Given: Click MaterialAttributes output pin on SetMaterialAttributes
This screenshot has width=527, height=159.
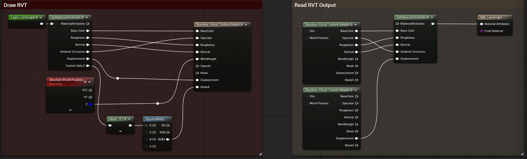Looking at the screenshot, I should pyautogui.click(x=433, y=24).
